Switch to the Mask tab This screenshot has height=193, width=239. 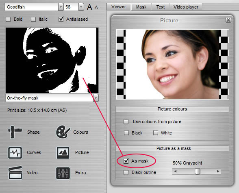(141, 7)
